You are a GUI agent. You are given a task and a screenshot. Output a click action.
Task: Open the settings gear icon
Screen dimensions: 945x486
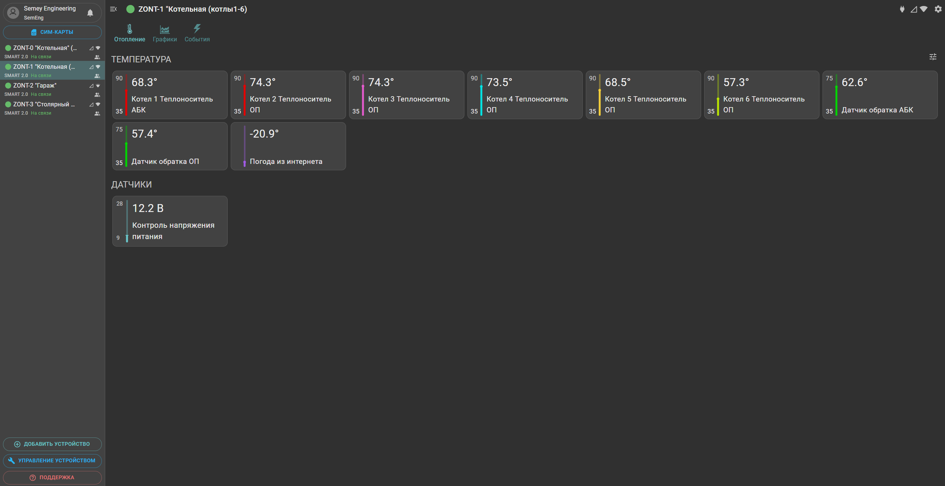coord(938,9)
